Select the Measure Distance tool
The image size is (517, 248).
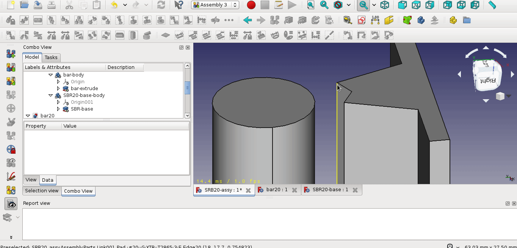point(492,5)
